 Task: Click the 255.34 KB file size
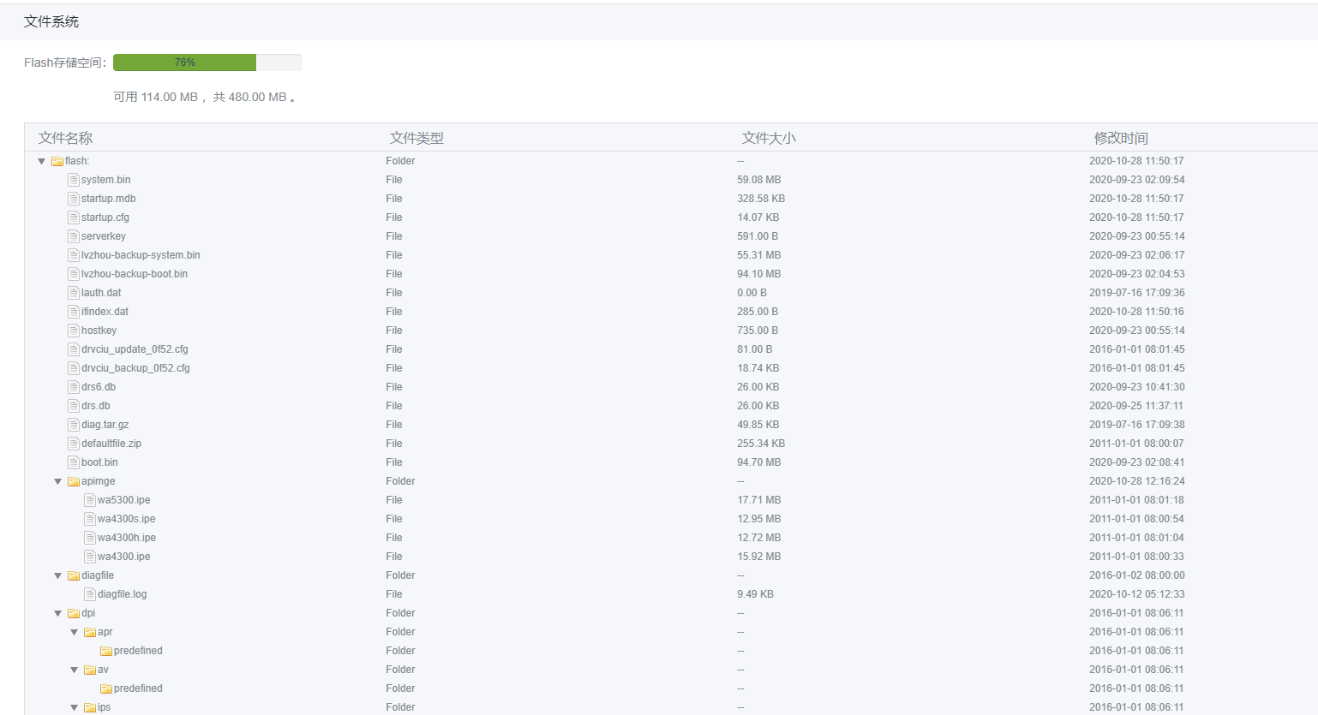(761, 444)
